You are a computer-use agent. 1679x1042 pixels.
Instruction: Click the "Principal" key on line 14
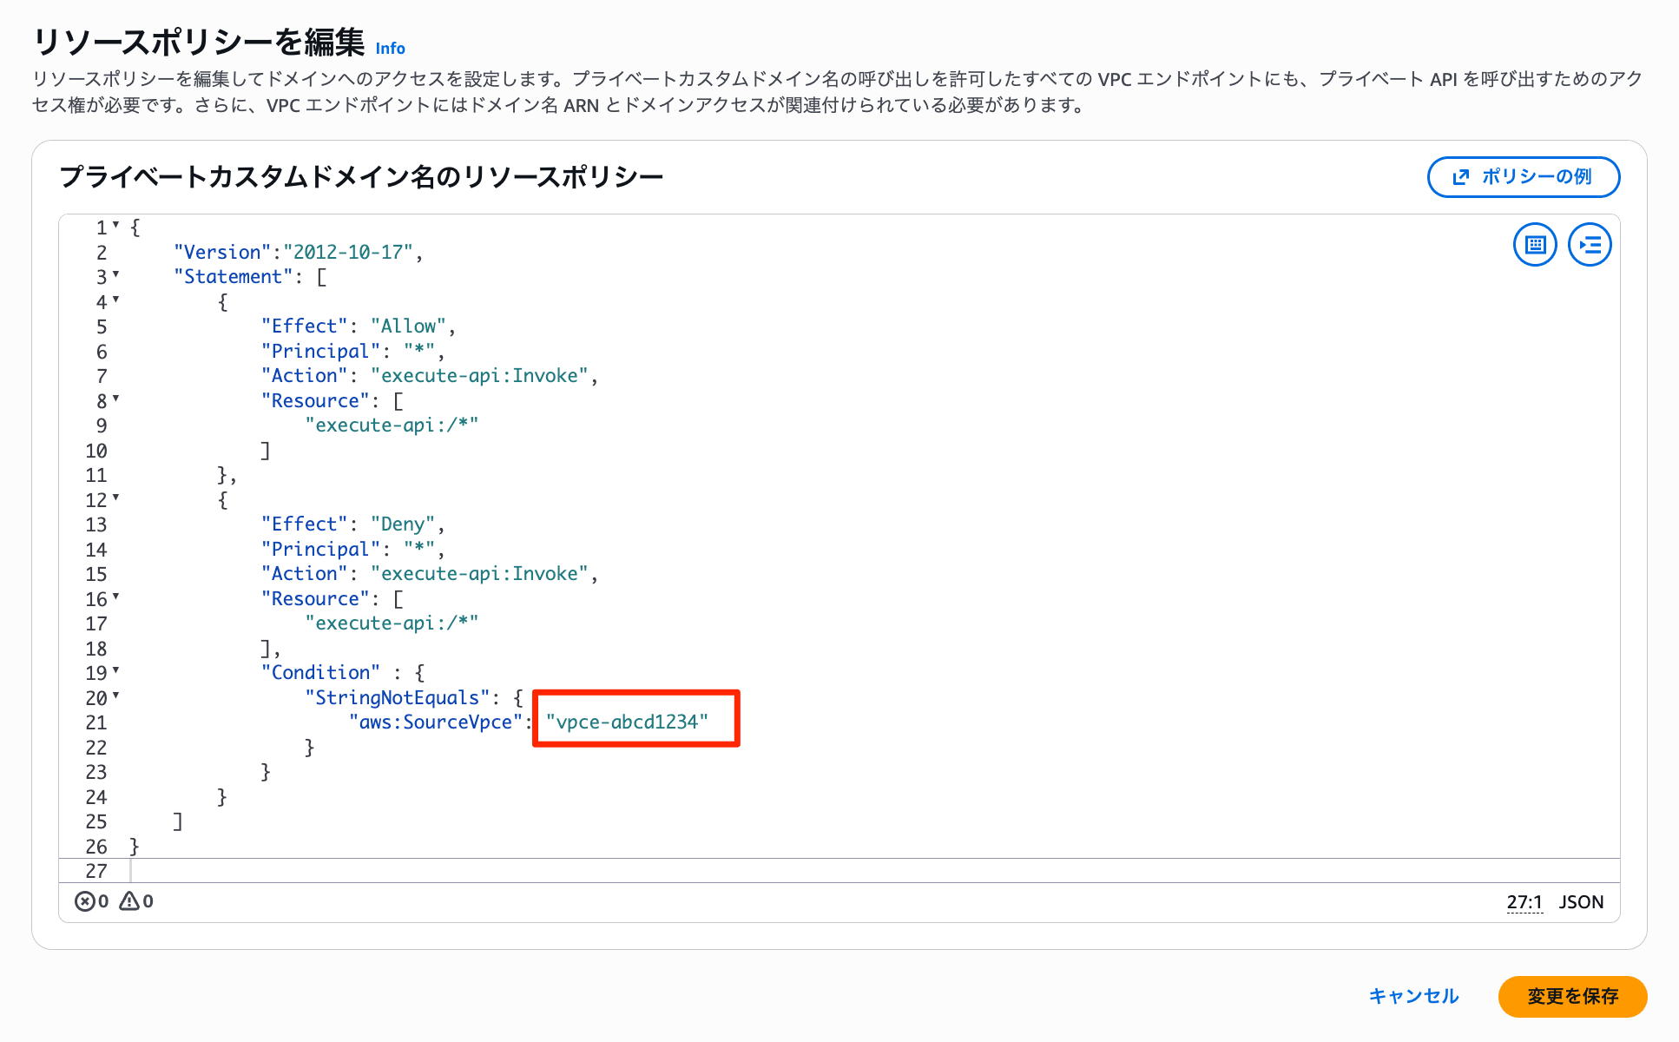click(320, 549)
